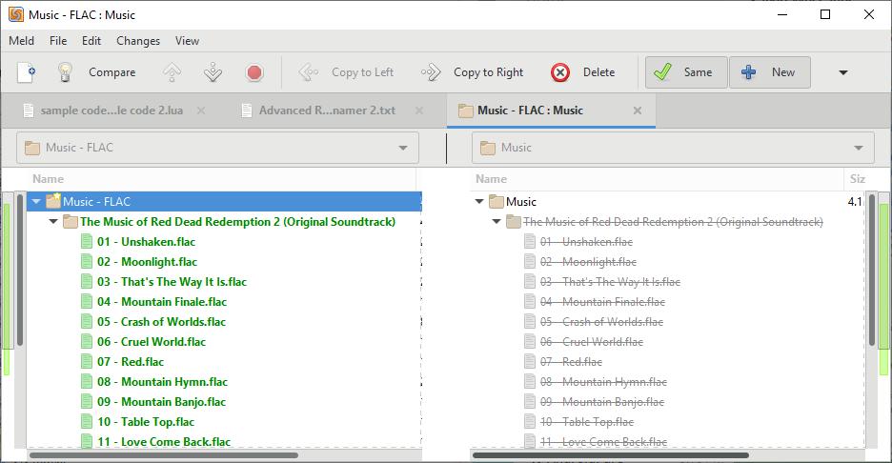
Task: Select 09 - Mountain Banjo.flac in left pane
Action: click(162, 402)
